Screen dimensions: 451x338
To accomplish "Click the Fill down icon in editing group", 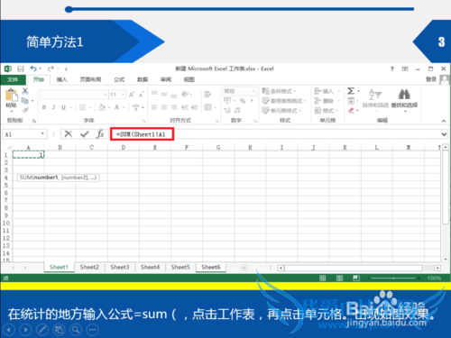I will point(351,101).
